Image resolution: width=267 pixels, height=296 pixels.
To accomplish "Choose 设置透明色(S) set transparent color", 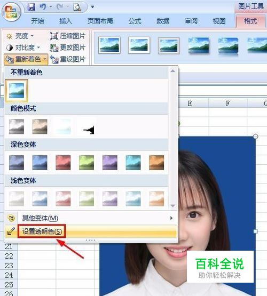I will (x=91, y=231).
